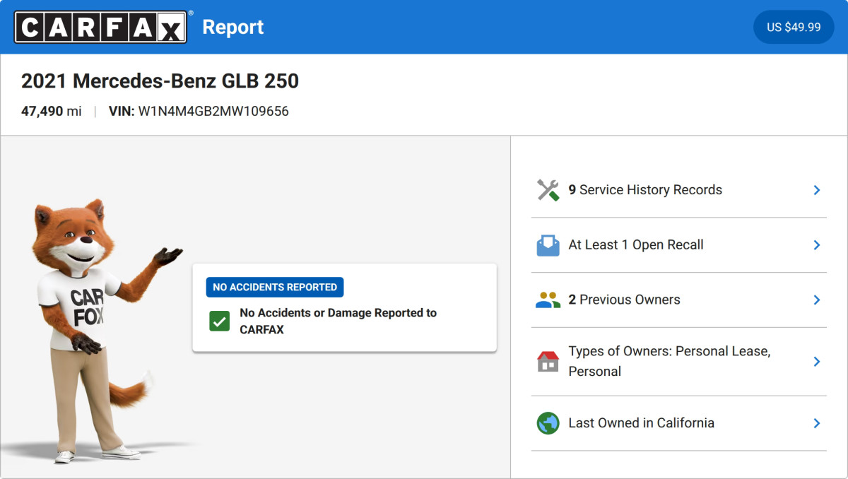The image size is (848, 479).
Task: Expand the Previous Owners row chevron
Action: (x=816, y=300)
